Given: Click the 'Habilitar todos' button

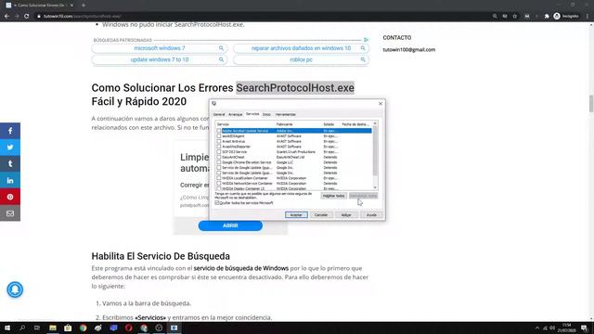Looking at the screenshot, I should pyautogui.click(x=334, y=196).
